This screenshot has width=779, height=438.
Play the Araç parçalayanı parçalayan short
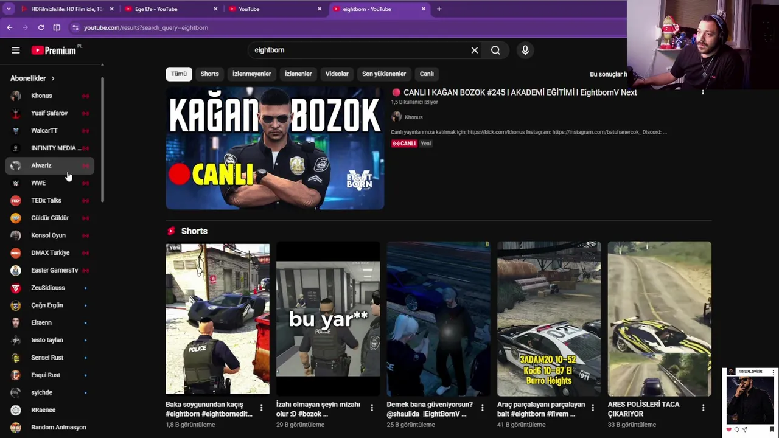549,319
